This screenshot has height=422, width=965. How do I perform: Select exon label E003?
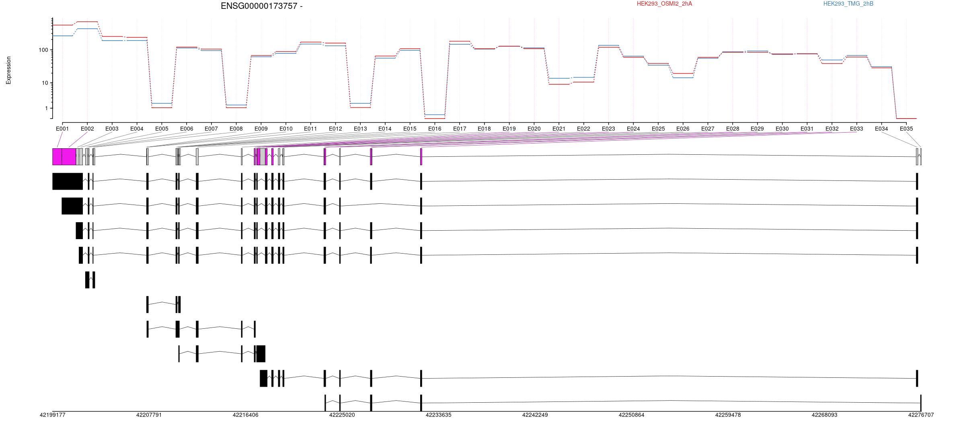coord(112,129)
